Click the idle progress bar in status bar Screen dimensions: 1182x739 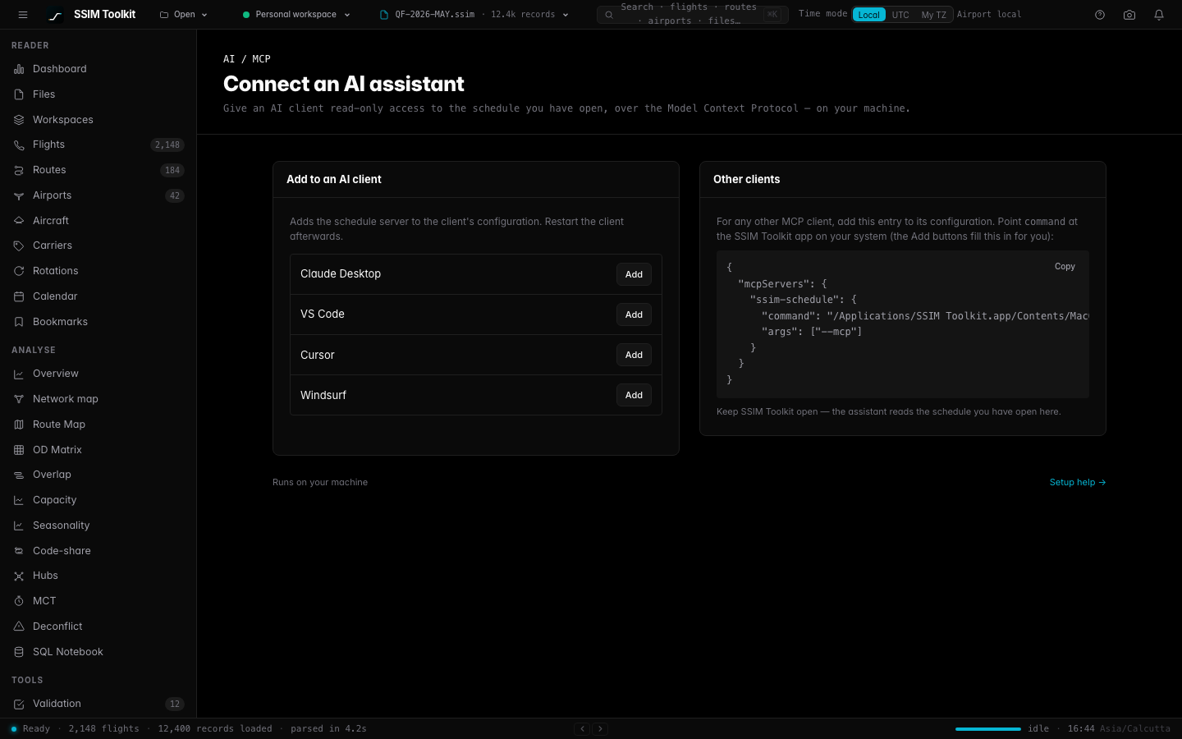988,728
